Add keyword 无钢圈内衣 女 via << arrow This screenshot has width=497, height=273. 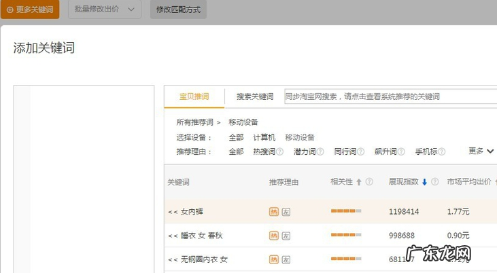[x=173, y=260]
